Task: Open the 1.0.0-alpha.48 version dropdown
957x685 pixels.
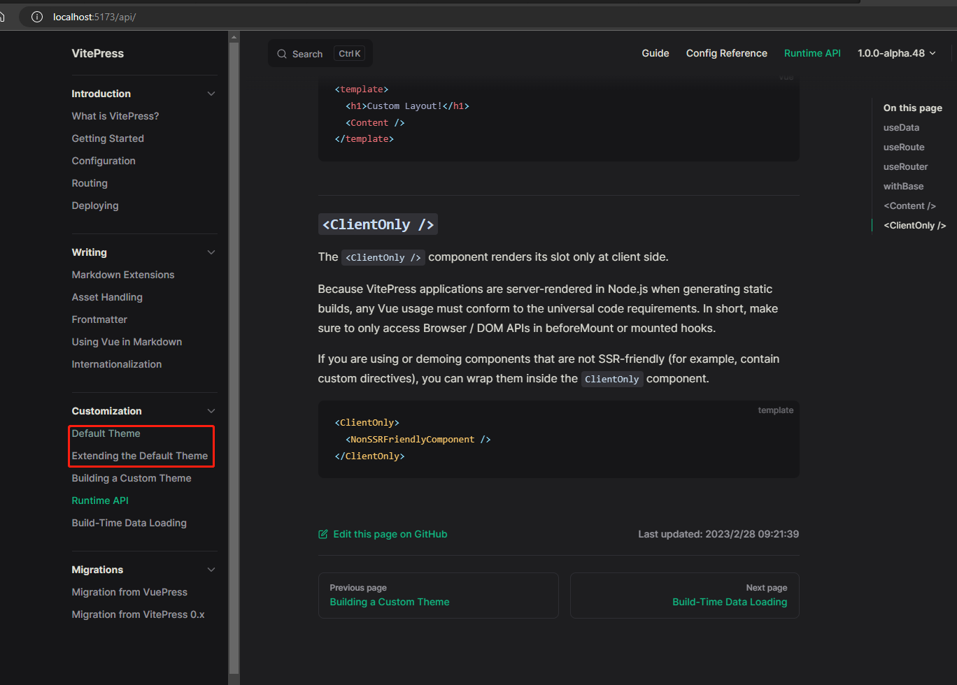Action: tap(896, 53)
